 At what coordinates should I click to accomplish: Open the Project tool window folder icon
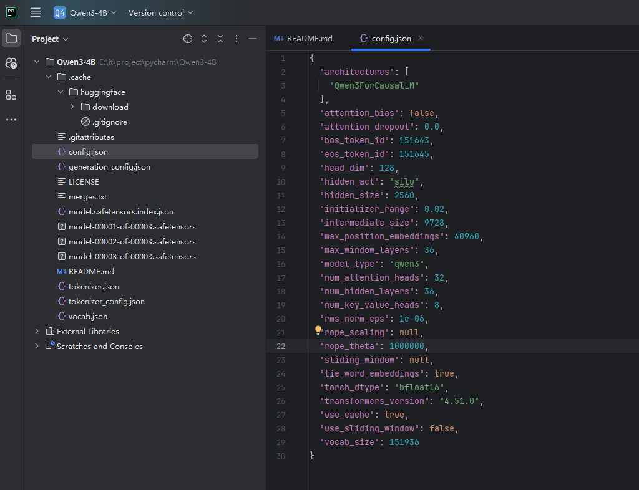click(11, 39)
